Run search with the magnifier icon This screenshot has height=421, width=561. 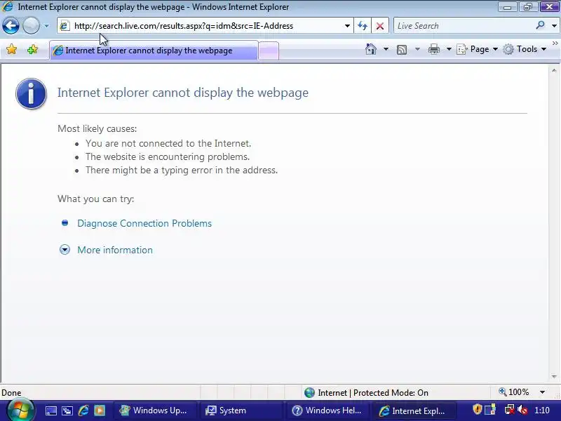[x=540, y=25]
